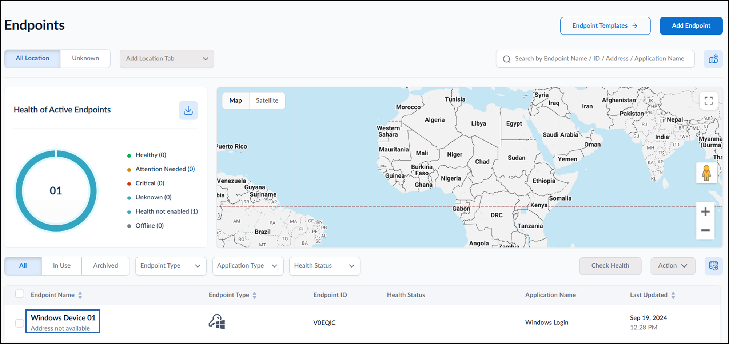Viewport: 729px width, 344px height.
Task: Click the Check Health button
Action: tap(610, 266)
